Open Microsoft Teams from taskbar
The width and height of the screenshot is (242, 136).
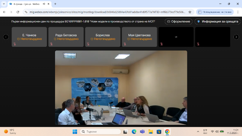(x=142, y=132)
